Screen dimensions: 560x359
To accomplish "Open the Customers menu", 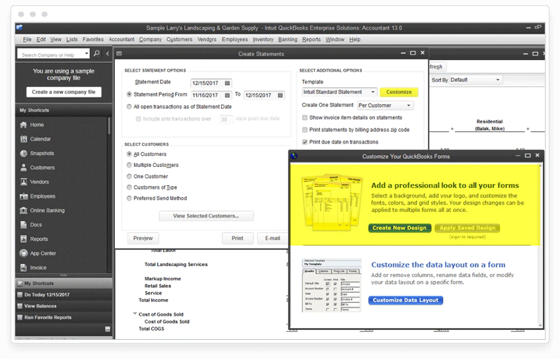I will pyautogui.click(x=179, y=39).
